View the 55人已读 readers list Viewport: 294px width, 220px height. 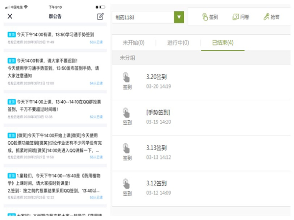coord(96,157)
